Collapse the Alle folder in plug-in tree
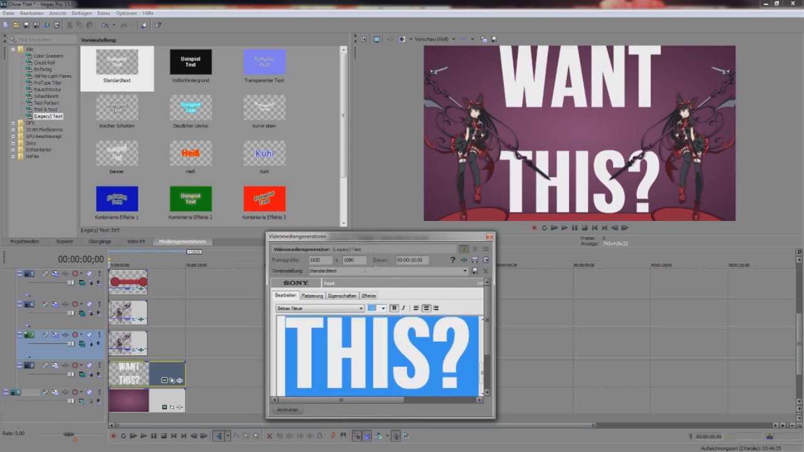This screenshot has height=452, width=804. pos(13,49)
